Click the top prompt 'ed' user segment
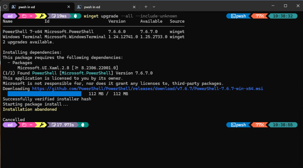The image size is (303, 168). click(x=10, y=16)
